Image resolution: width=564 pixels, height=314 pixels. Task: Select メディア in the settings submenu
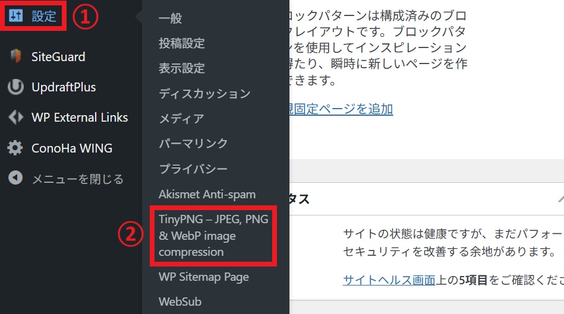[x=182, y=118]
